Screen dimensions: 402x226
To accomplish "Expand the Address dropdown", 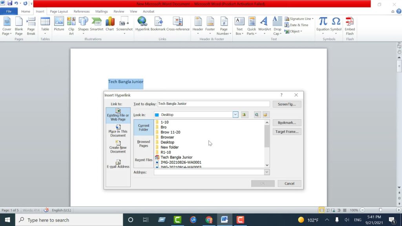I will point(267,172).
